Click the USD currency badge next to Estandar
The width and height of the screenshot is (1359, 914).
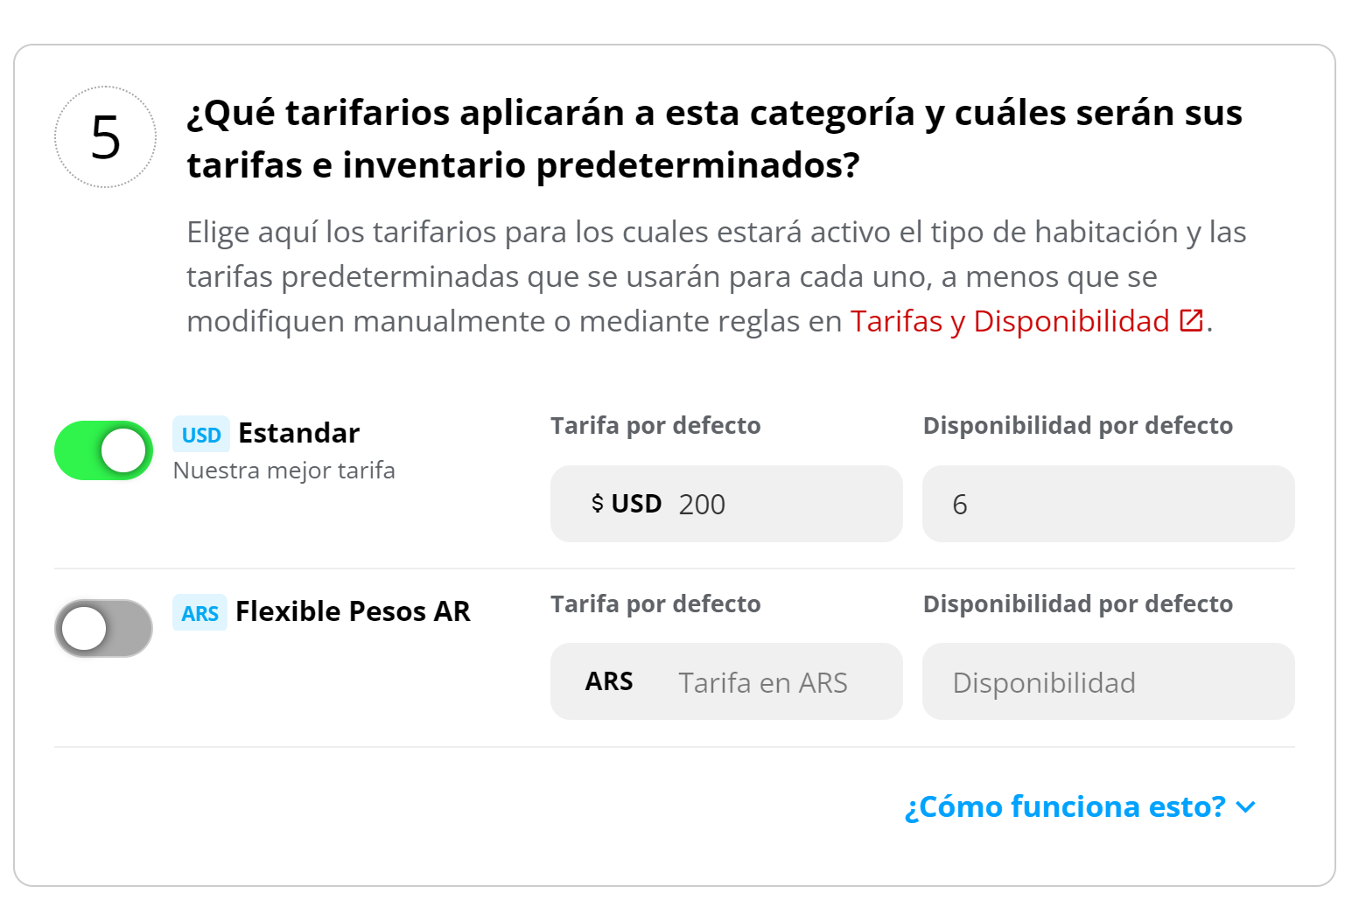[201, 434]
